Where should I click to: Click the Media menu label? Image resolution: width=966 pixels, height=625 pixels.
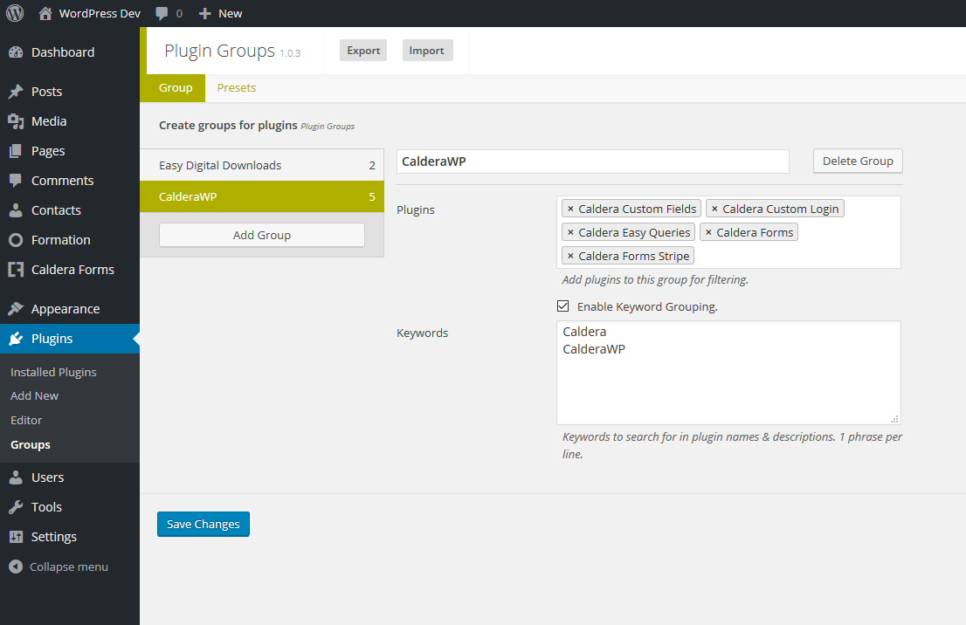[x=49, y=121]
